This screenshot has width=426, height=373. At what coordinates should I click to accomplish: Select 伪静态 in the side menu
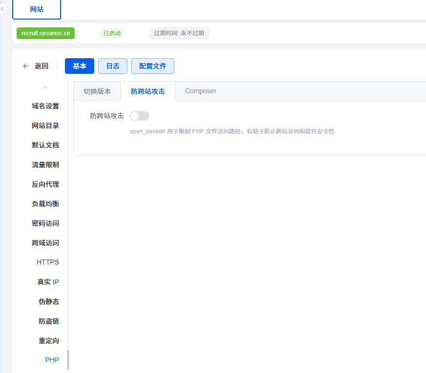49,302
